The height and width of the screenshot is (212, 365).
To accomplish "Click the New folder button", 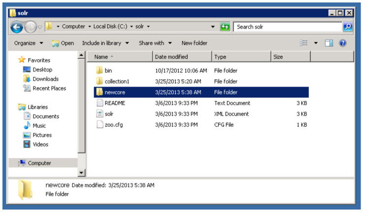I will (x=195, y=43).
